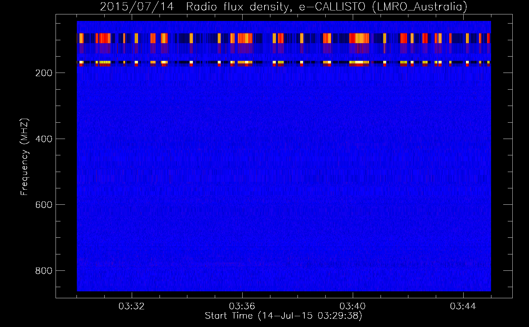Viewport: 529px width, 327px height.
Task: Click the 03:32 time tick label
Action: coord(132,306)
